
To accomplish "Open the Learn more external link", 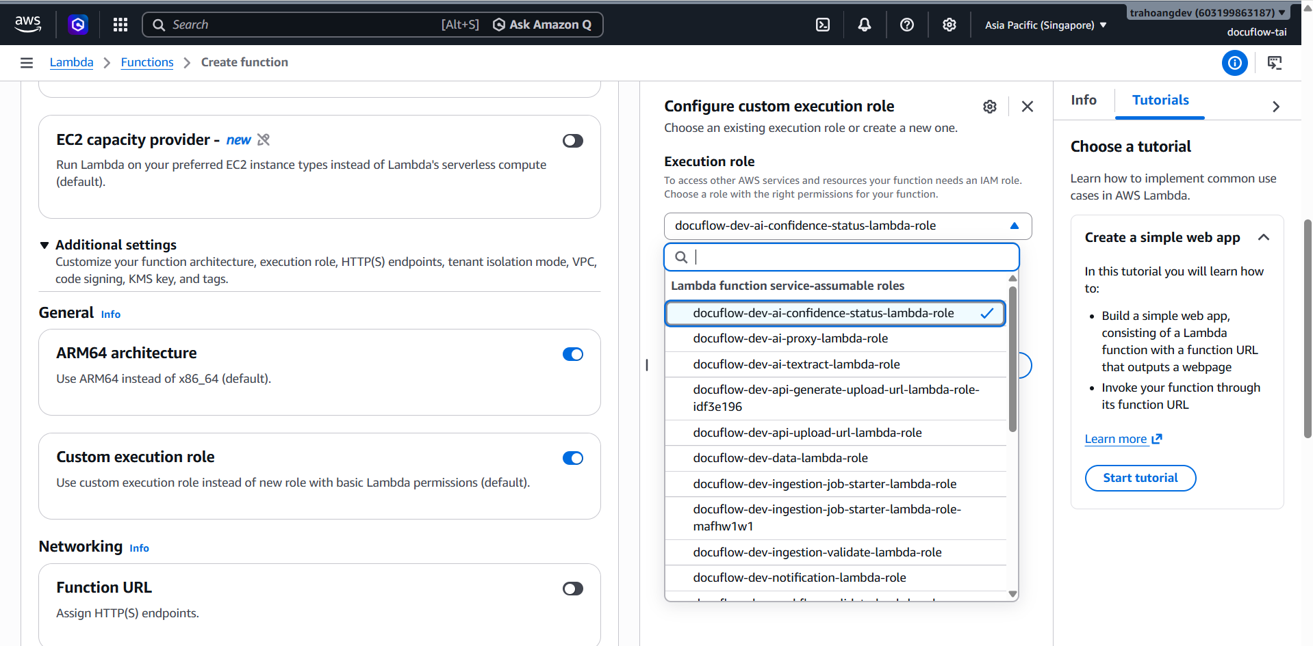I will 1123,439.
